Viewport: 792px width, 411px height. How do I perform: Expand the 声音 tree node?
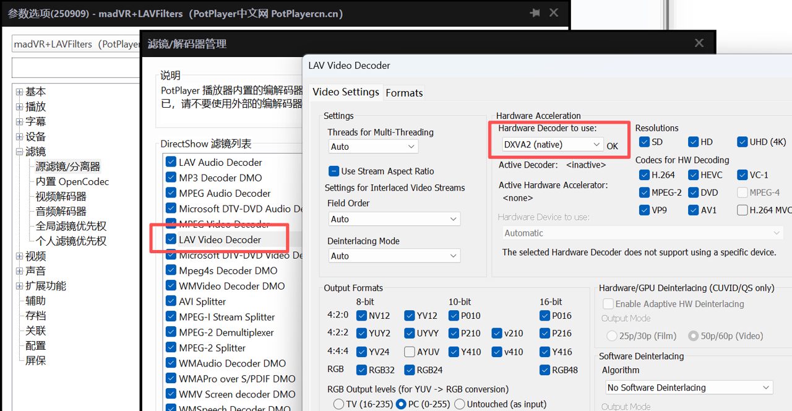point(19,271)
